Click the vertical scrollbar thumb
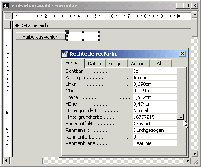 tap(195, 28)
